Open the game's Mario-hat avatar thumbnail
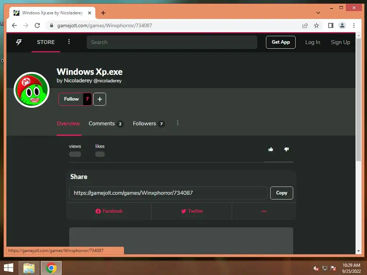This screenshot has width=367, height=275. coord(32,90)
